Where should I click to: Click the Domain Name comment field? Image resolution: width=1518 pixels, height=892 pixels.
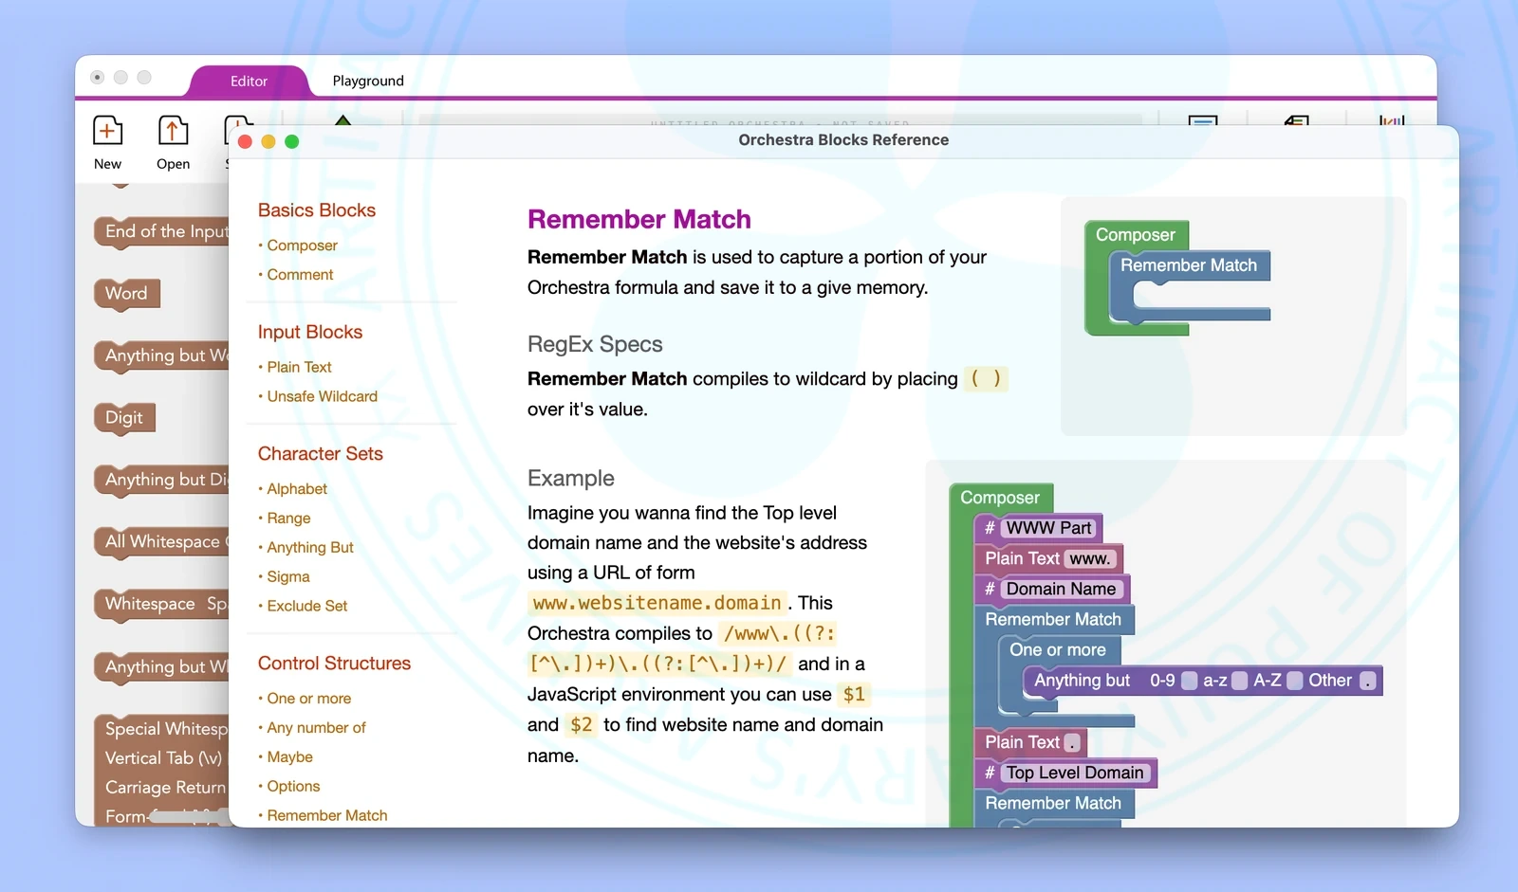[x=1062, y=589]
